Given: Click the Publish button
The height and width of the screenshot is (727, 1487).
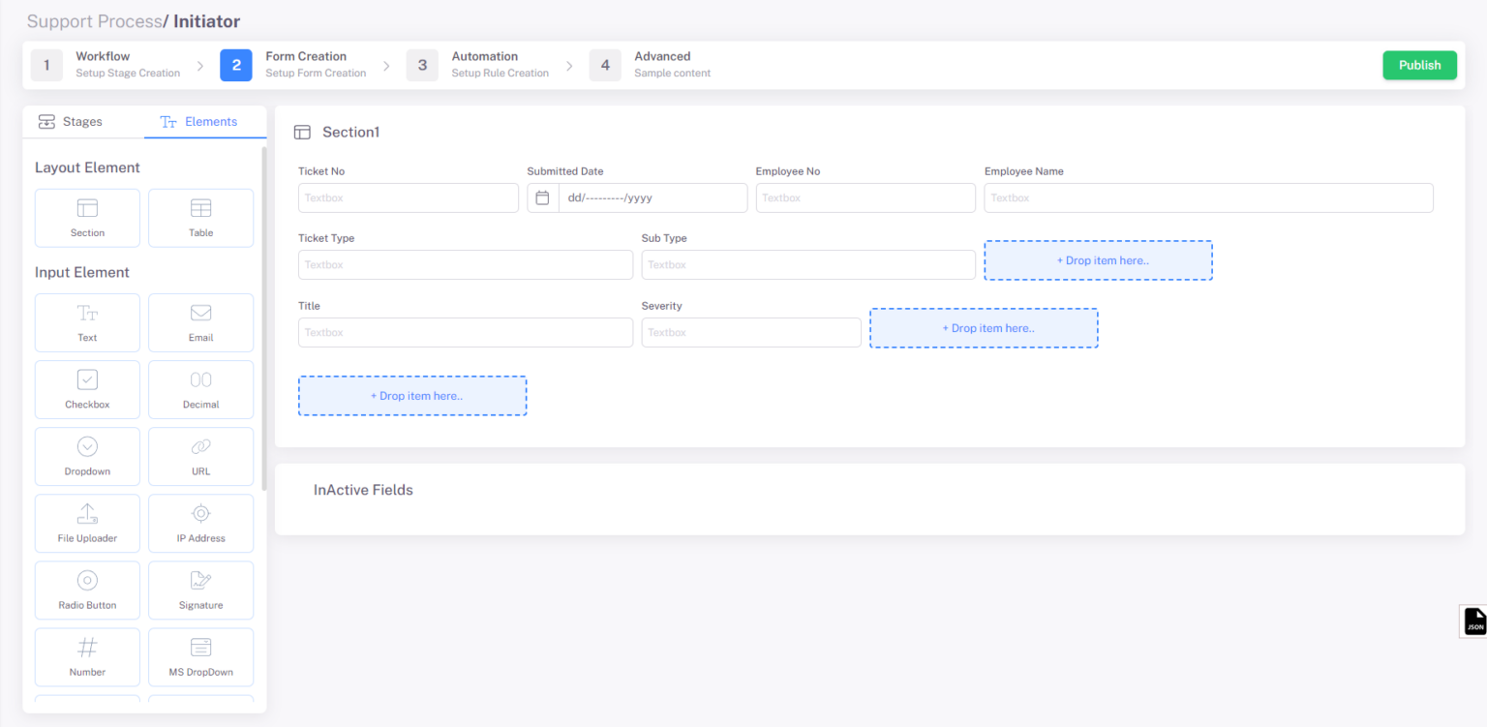Looking at the screenshot, I should 1419,65.
